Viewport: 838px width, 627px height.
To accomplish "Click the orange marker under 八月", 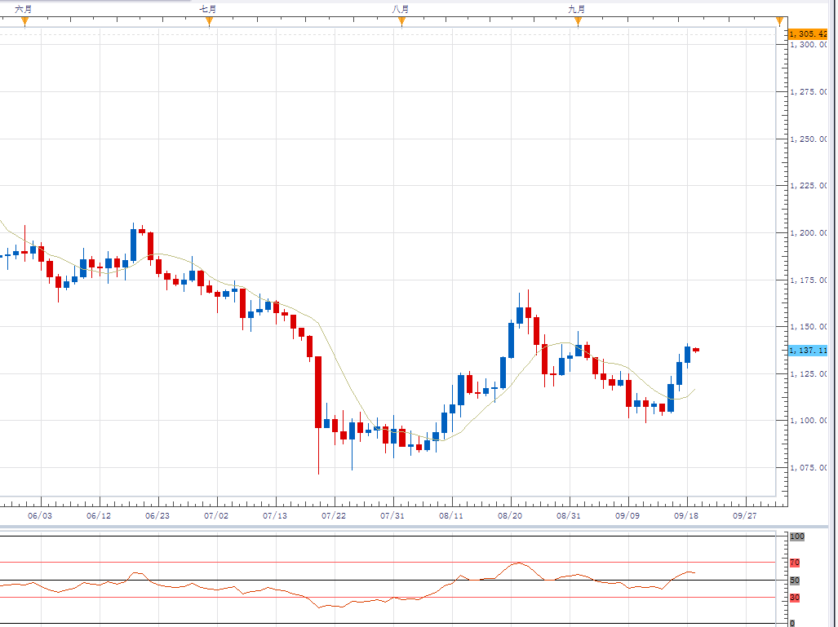I will [401, 22].
